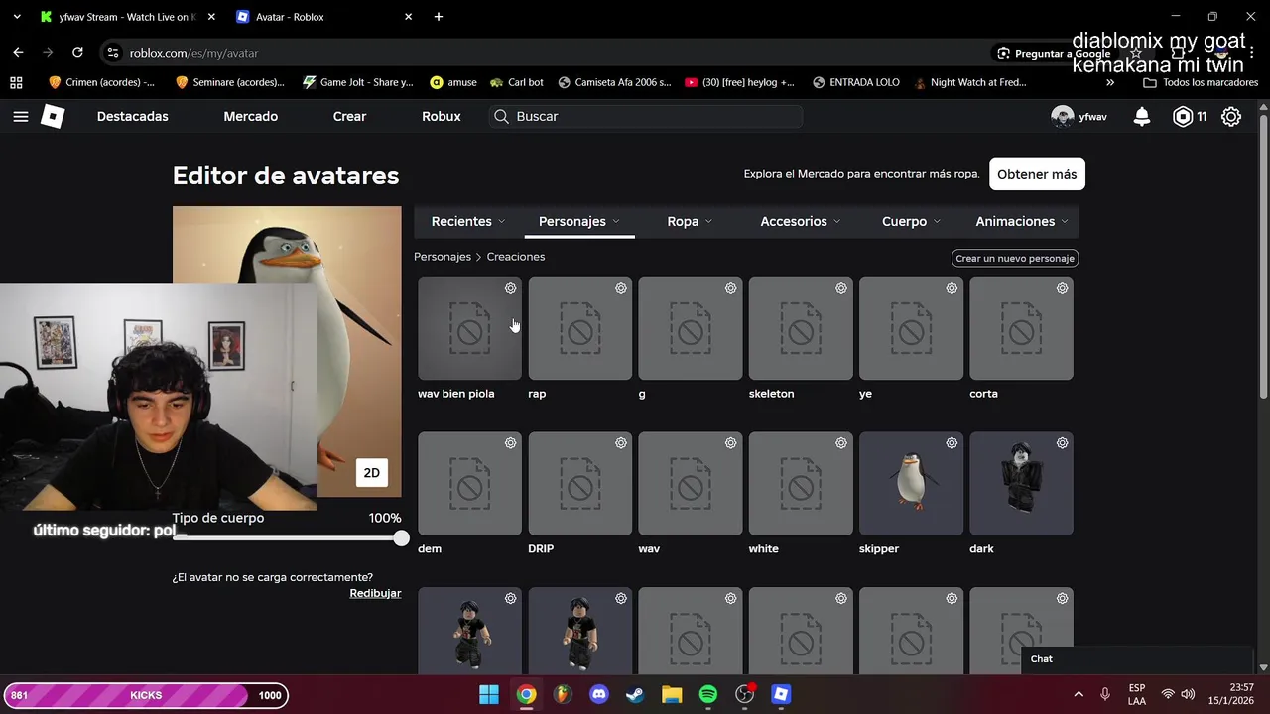Open a new browser tab
This screenshot has height=714, width=1270.
tap(439, 17)
